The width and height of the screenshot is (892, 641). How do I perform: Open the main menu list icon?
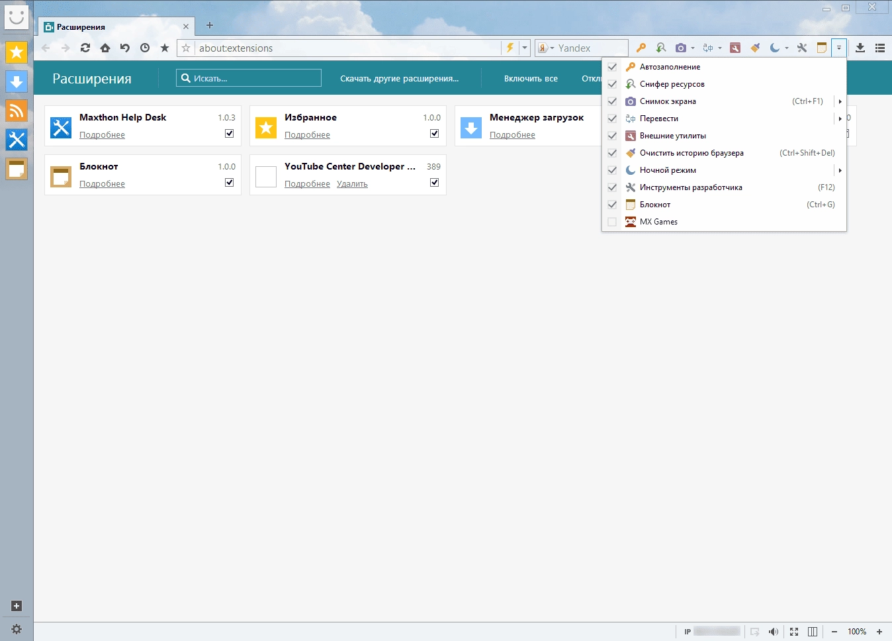[880, 48]
